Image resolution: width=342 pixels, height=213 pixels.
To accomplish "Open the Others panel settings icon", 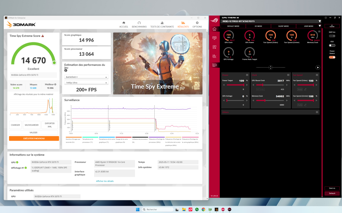I will [x=317, y=112].
